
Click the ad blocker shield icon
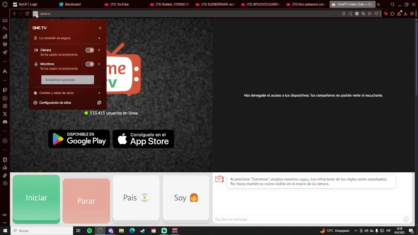[x=357, y=14]
